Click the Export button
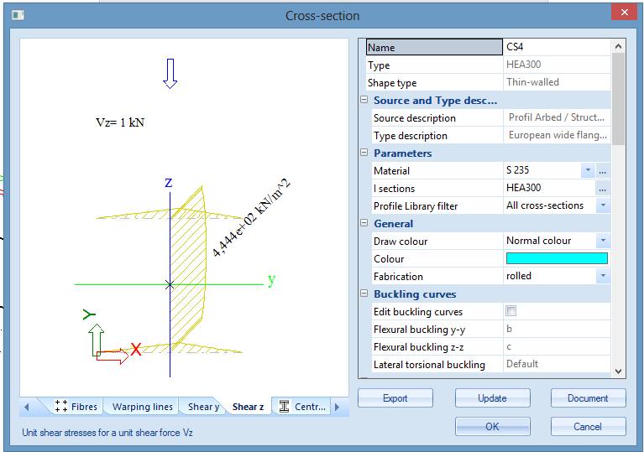Screen dimensions: 644x452 pyautogui.click(x=395, y=398)
